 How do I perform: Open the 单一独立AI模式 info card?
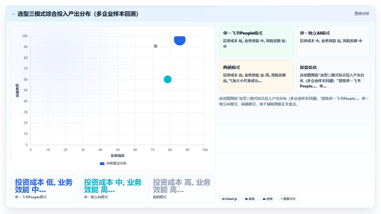click(x=333, y=42)
